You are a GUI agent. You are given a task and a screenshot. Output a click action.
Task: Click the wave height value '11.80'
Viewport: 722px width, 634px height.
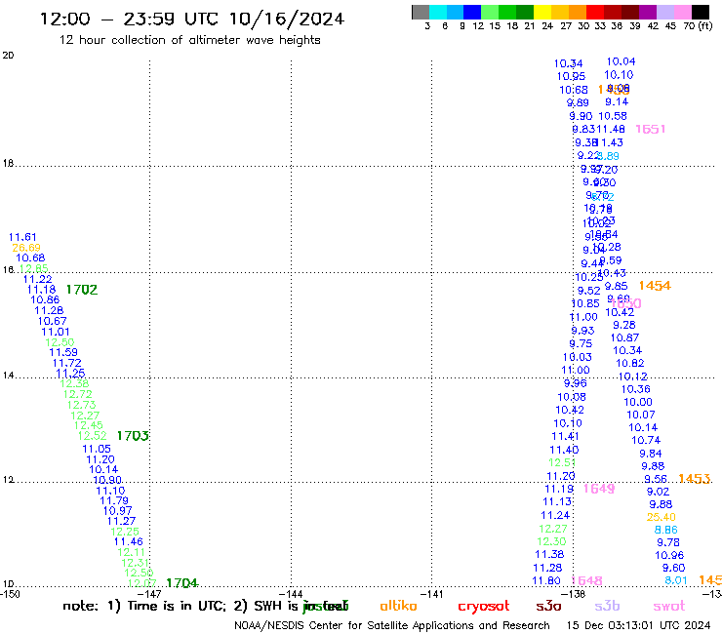point(546,580)
